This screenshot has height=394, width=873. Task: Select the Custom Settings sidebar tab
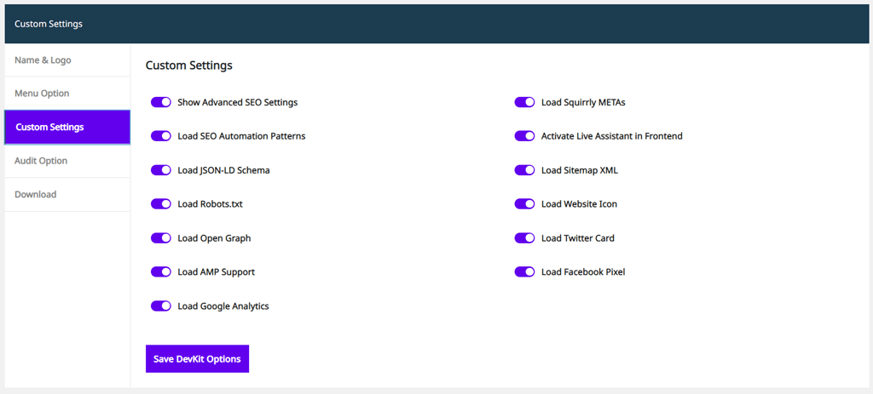(x=67, y=128)
